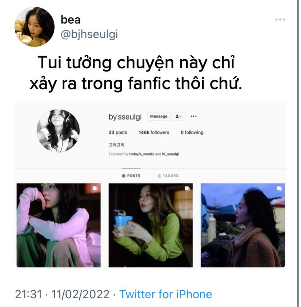Image resolution: width=301 pixels, height=307 pixels.
Task: Click the @bjhseulgi handle
Action: (x=89, y=34)
